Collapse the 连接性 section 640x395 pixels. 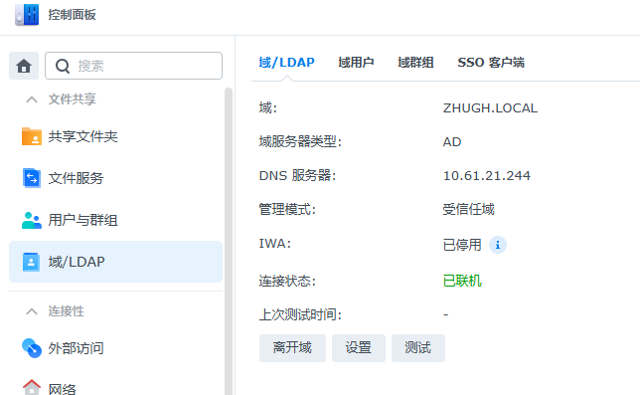(32, 311)
